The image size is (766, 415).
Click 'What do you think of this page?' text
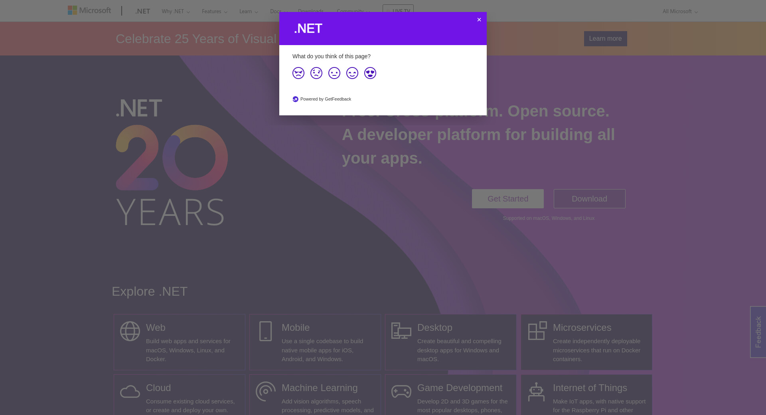coord(332,56)
